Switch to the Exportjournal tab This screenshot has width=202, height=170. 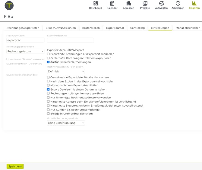[115, 28]
